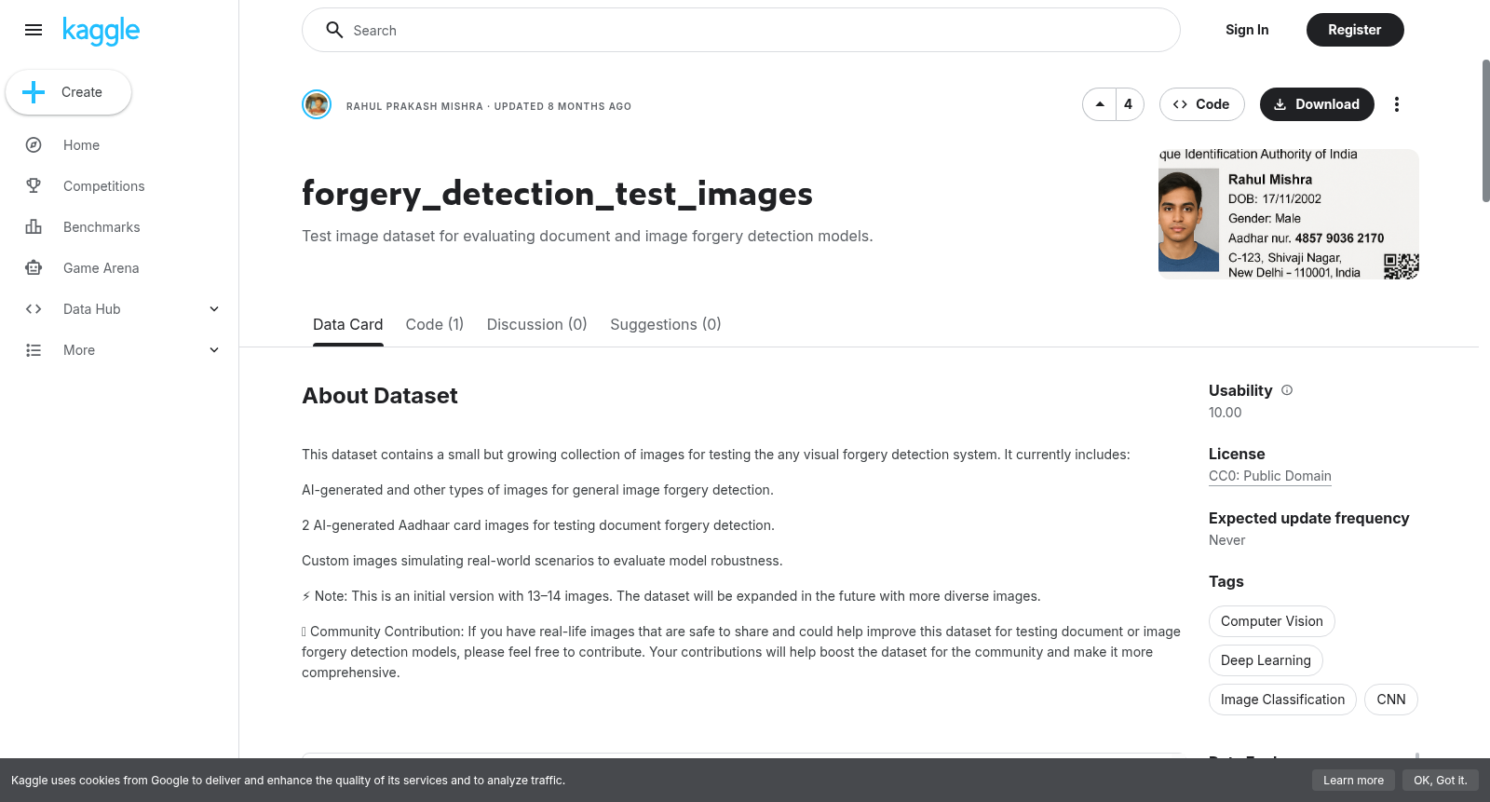The image size is (1490, 802).
Task: Open Competitions via the trophy icon
Action: [x=34, y=186]
